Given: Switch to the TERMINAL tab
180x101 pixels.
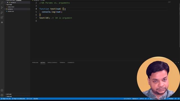Looking at the screenshot, I should tap(62, 63).
